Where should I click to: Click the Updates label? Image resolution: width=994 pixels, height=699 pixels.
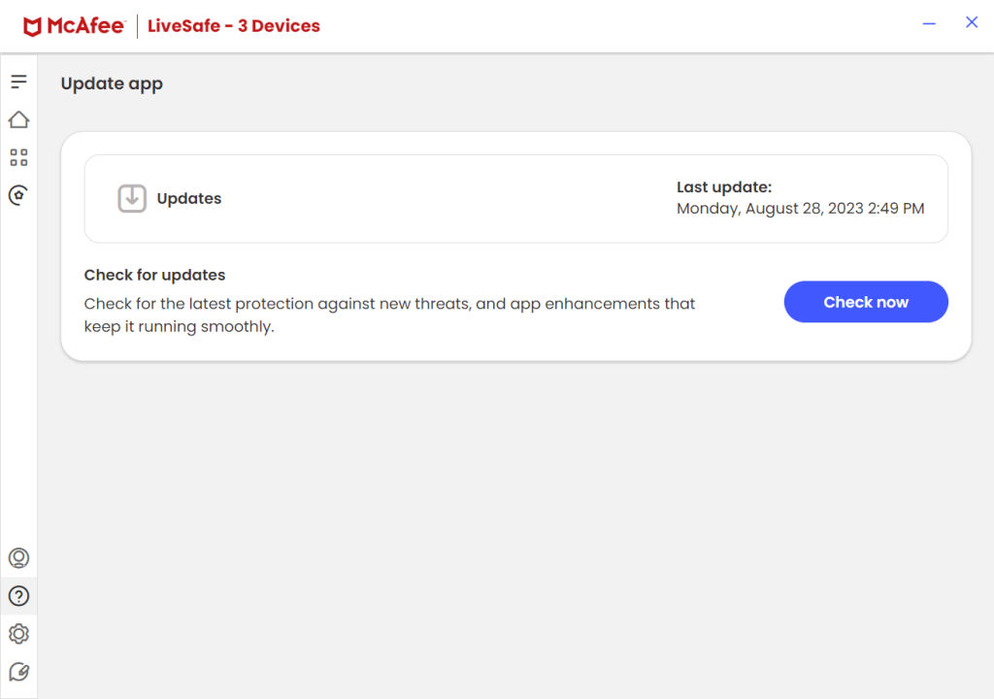(189, 199)
